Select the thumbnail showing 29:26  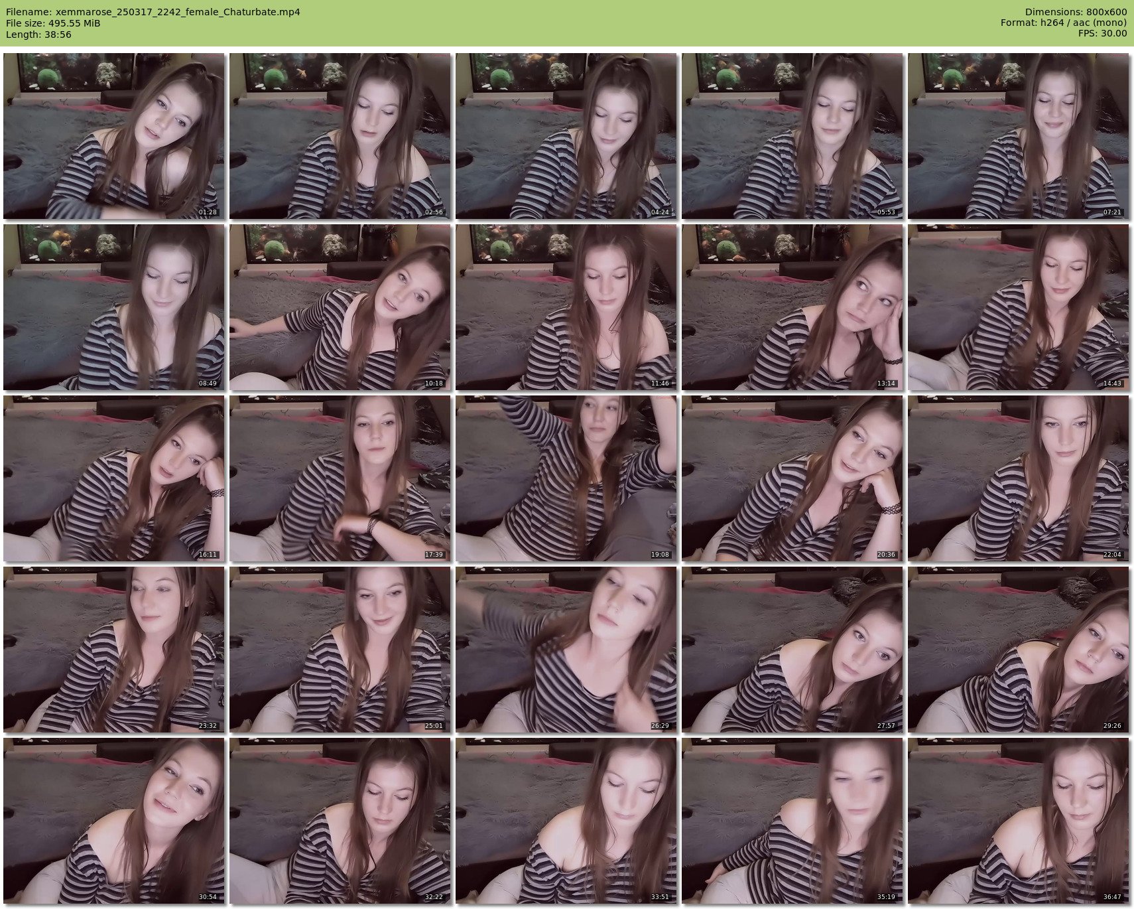pos(1019,650)
